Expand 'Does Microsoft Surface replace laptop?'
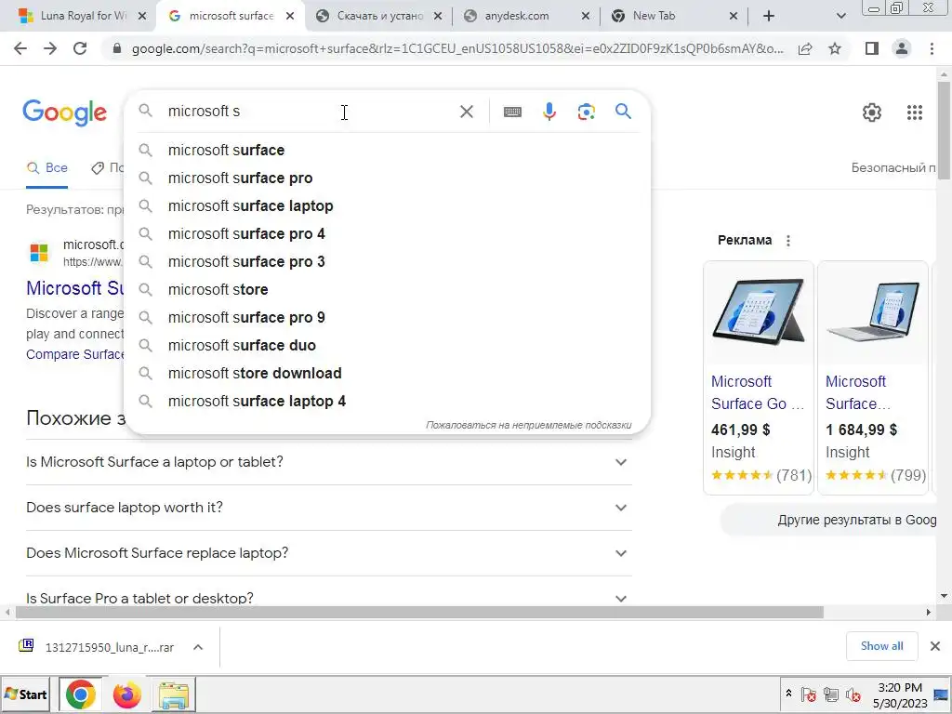Viewport: 952px width, 714px height. 329,553
